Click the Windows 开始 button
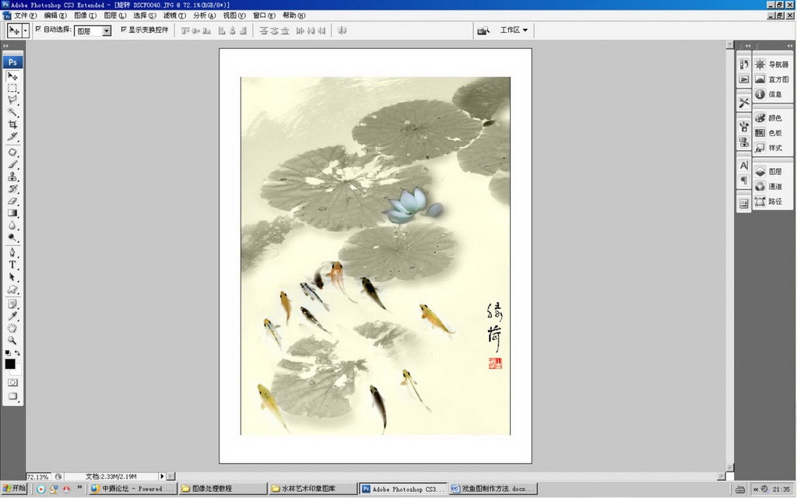Image resolution: width=797 pixels, height=498 pixels. click(x=14, y=489)
